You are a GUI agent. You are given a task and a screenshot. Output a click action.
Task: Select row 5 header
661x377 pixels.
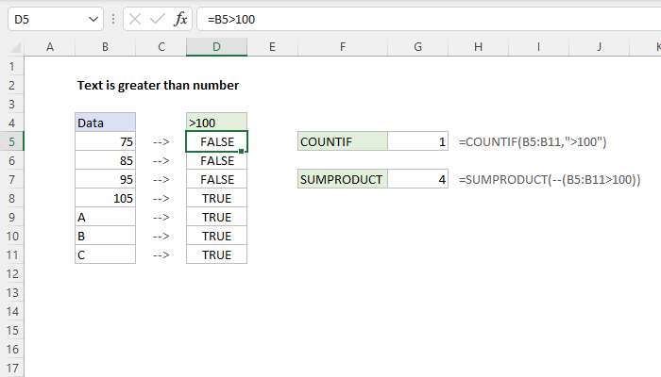[10, 141]
